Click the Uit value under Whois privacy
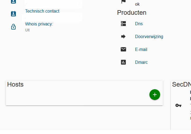191x134 pixels. pos(27,30)
